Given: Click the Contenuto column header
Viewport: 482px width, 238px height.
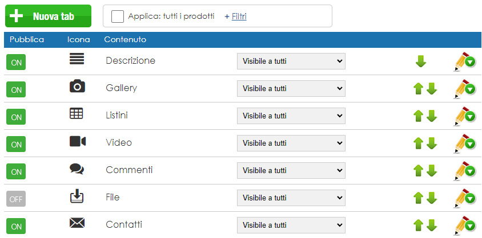Looking at the screenshot, I should click(x=125, y=39).
